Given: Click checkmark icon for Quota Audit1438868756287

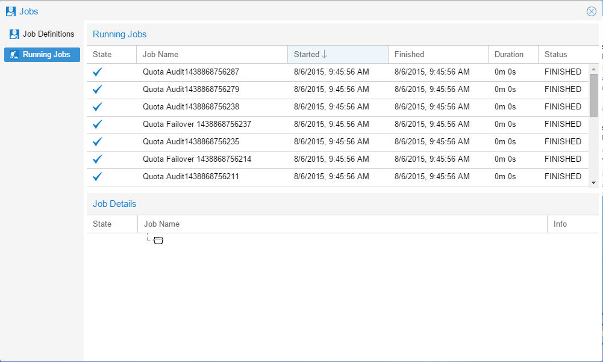Looking at the screenshot, I should 98,72.
